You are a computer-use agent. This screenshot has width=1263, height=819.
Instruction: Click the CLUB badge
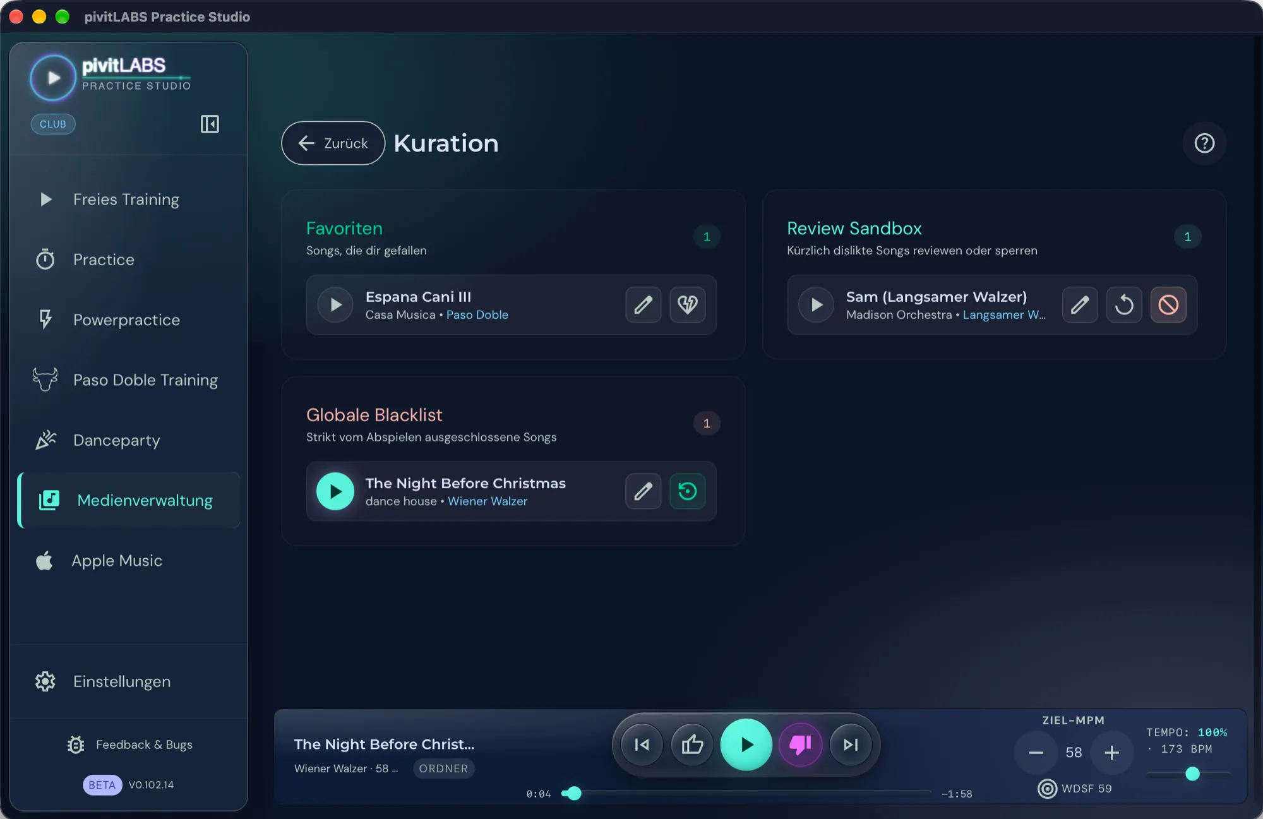pyautogui.click(x=53, y=124)
